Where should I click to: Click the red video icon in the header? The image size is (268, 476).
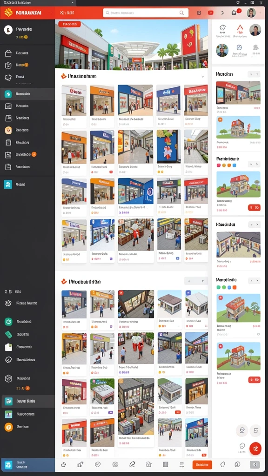pos(210,13)
